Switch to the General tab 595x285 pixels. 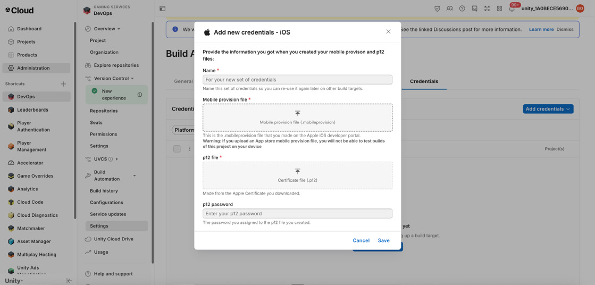point(183,81)
